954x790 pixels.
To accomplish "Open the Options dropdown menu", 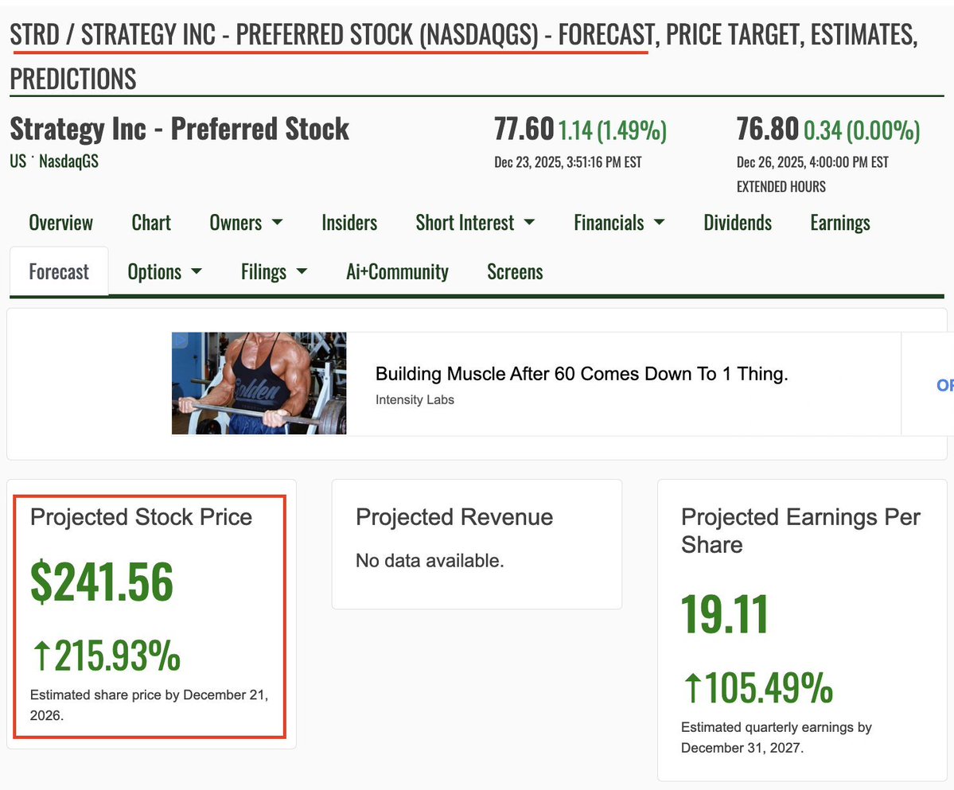I will (x=165, y=272).
